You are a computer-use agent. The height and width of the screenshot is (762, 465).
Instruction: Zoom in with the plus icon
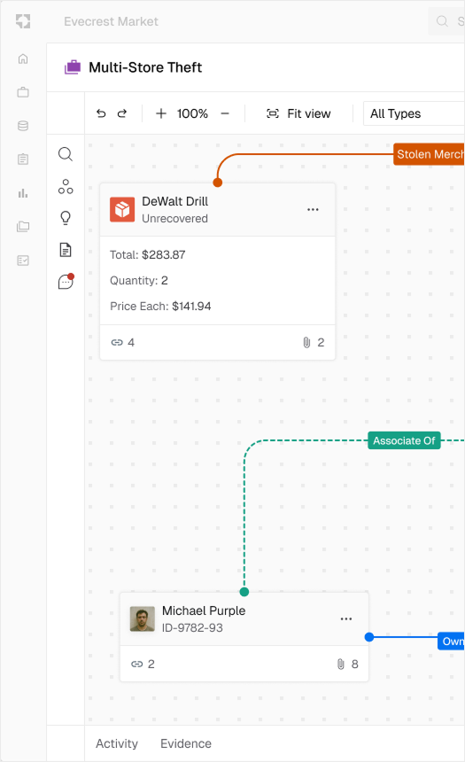(x=161, y=113)
